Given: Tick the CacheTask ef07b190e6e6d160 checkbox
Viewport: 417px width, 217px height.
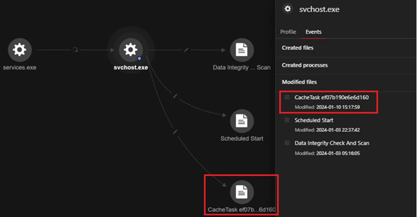Looking at the screenshot, I should tap(287, 97).
